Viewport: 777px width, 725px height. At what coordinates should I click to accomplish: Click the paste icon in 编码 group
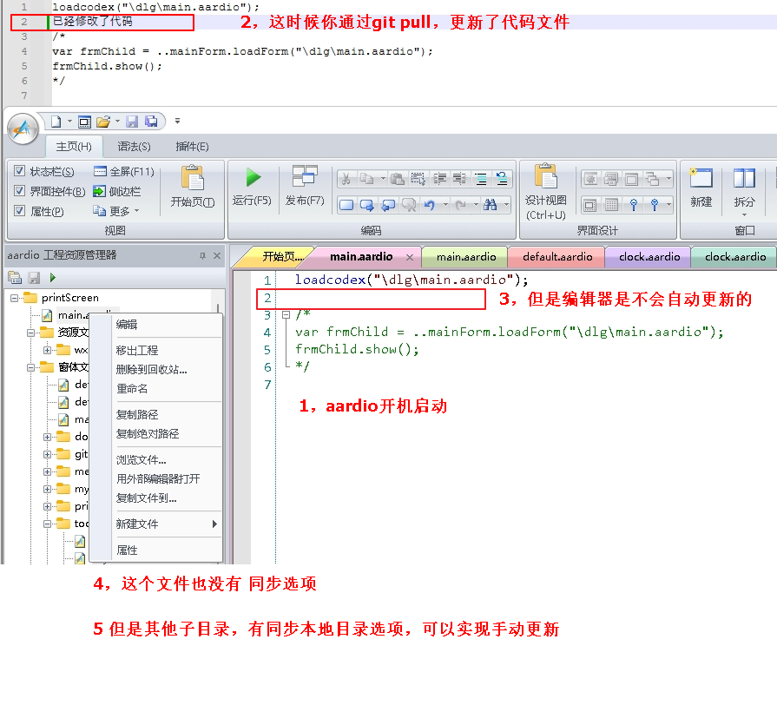[397, 179]
